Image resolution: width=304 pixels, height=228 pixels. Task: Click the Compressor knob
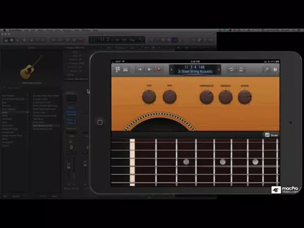(207, 97)
